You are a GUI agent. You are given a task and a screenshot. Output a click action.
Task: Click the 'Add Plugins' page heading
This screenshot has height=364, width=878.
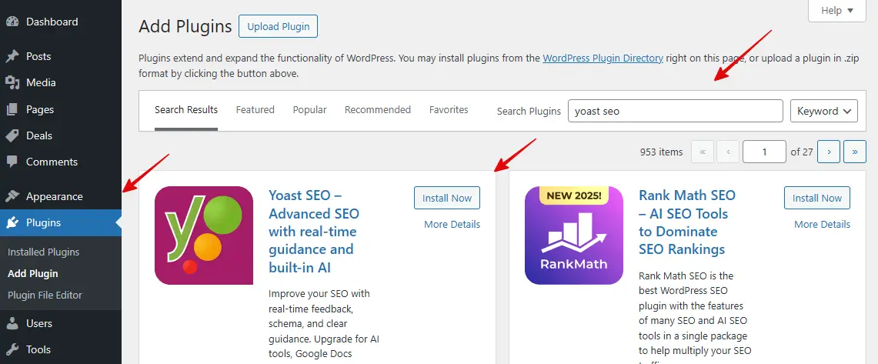coord(185,26)
